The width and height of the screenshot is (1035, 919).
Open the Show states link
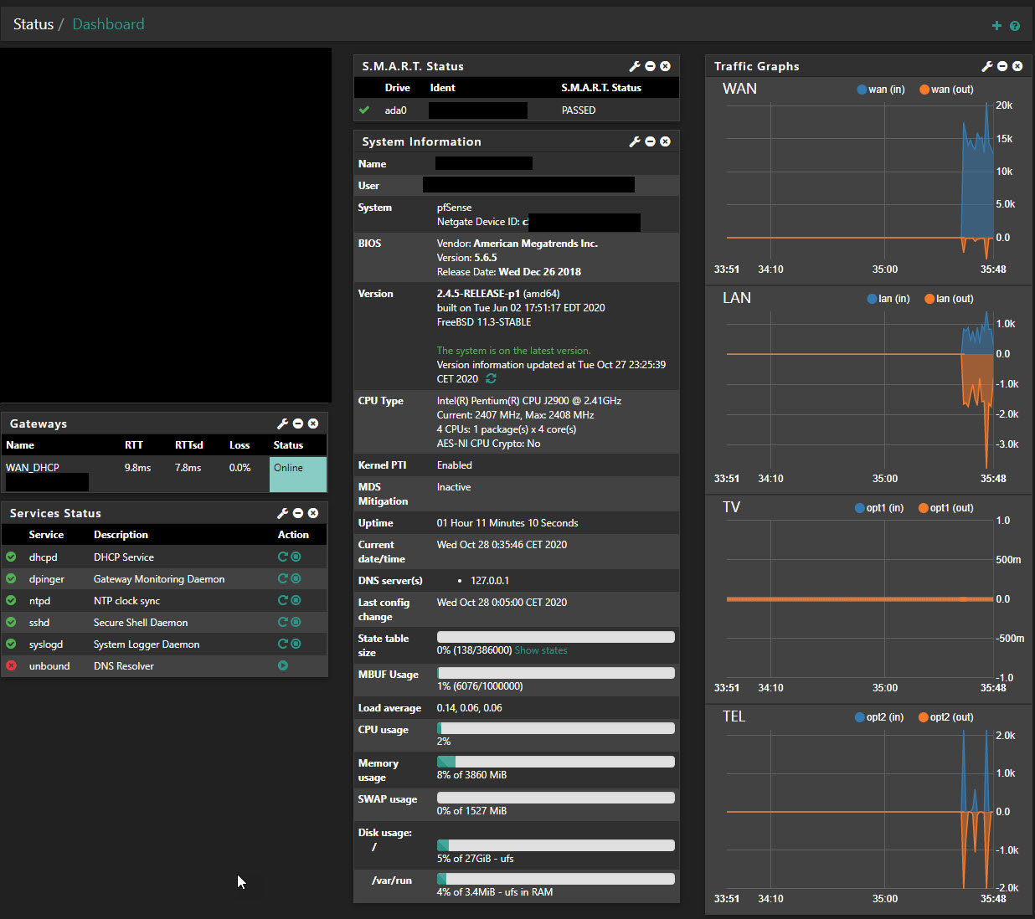point(541,650)
